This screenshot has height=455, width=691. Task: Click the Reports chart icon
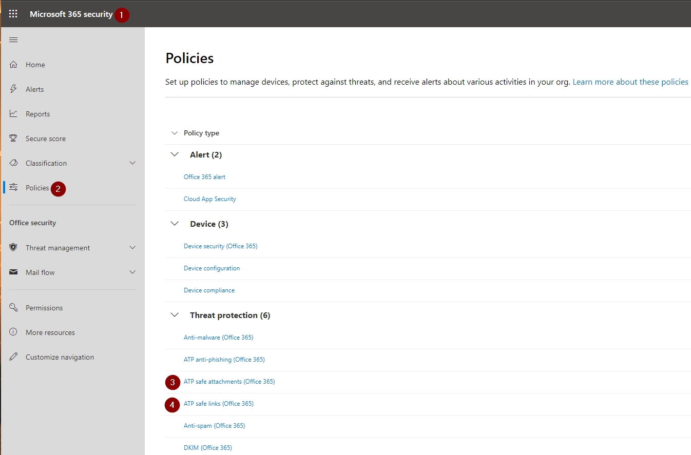(x=14, y=114)
